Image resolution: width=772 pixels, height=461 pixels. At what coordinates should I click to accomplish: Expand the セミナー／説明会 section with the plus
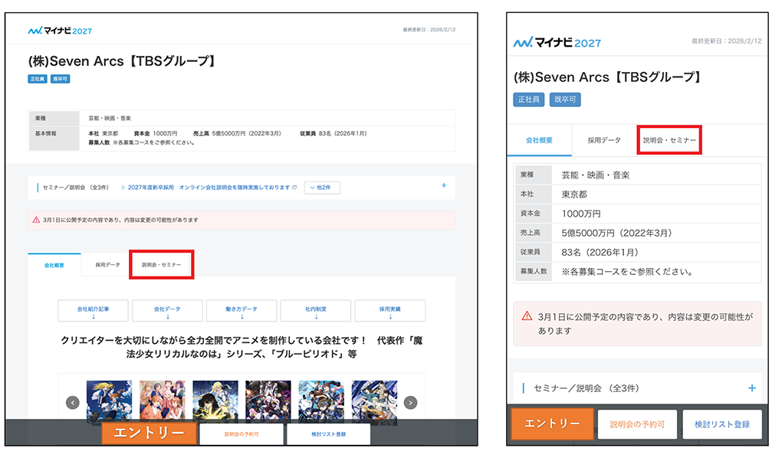pos(443,186)
